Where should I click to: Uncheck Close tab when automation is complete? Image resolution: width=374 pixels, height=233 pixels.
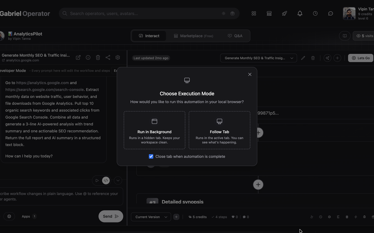(x=151, y=156)
